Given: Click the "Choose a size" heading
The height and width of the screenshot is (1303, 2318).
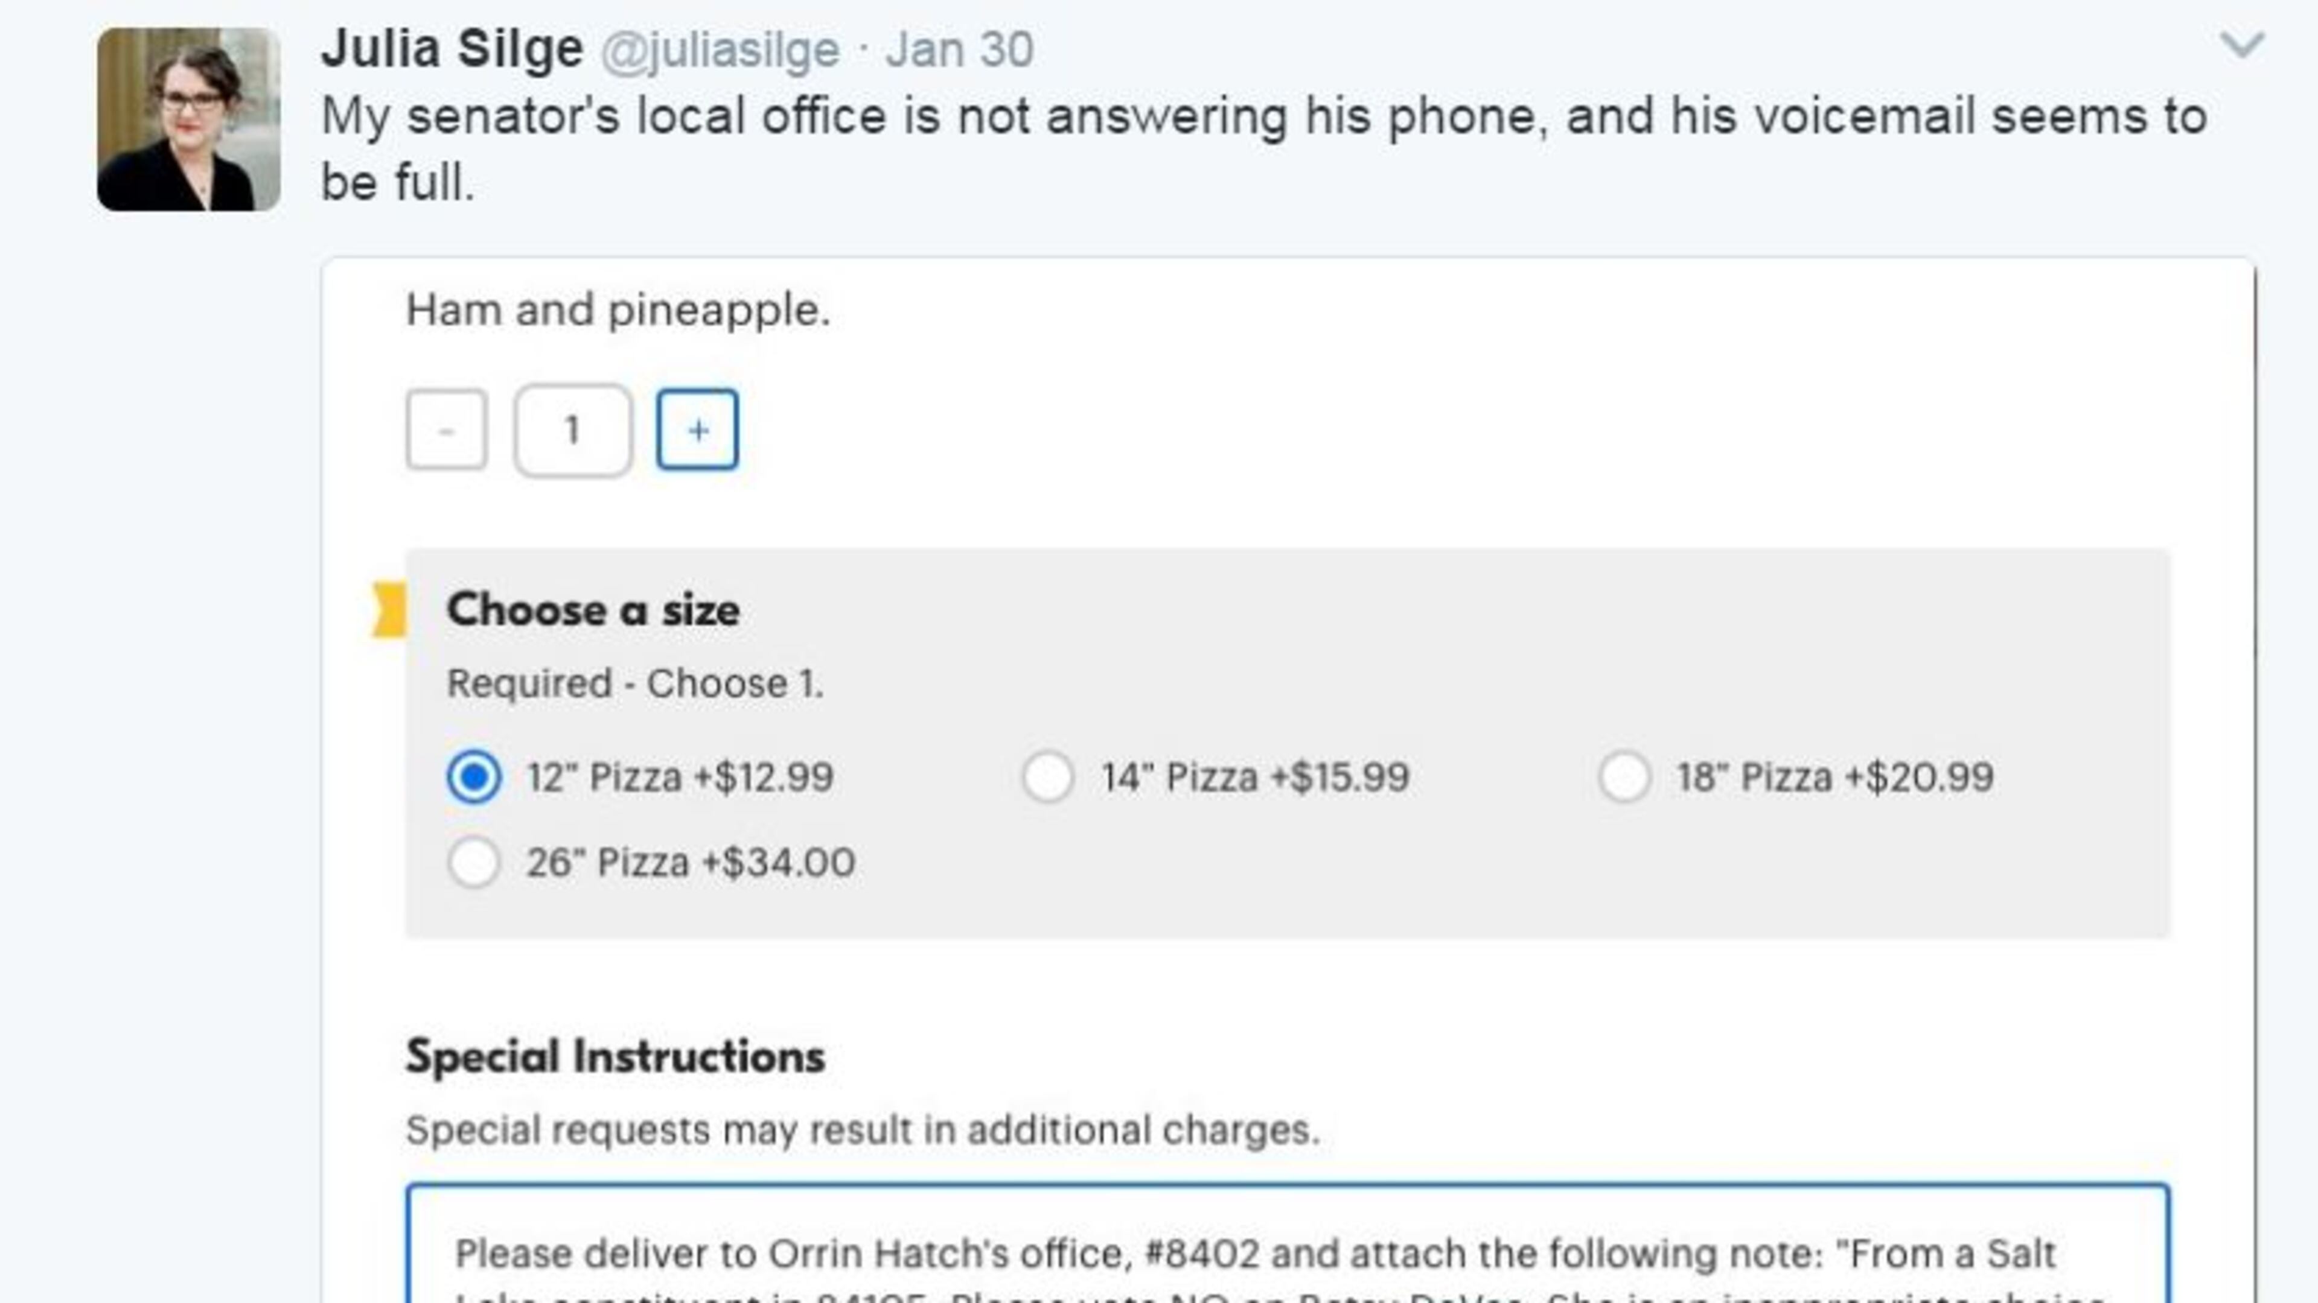Looking at the screenshot, I should 593,610.
